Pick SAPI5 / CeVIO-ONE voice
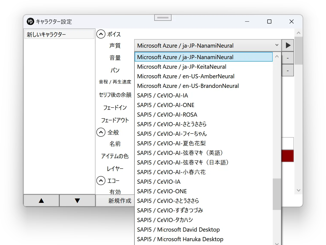This screenshot has height=245, width=326. (x=204, y=191)
